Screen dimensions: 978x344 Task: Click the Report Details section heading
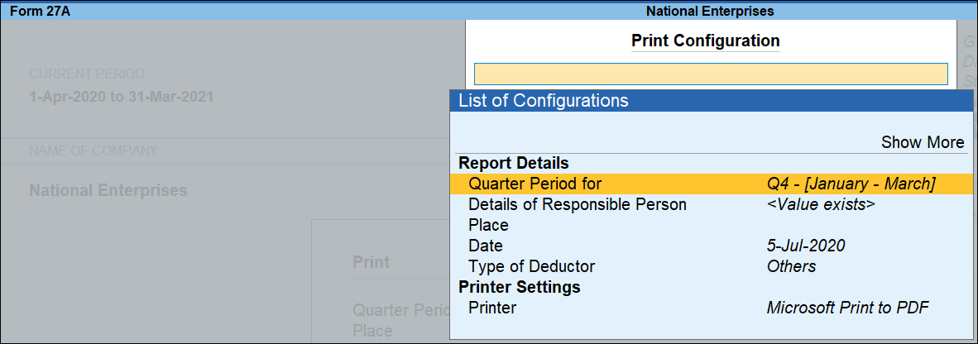click(513, 163)
